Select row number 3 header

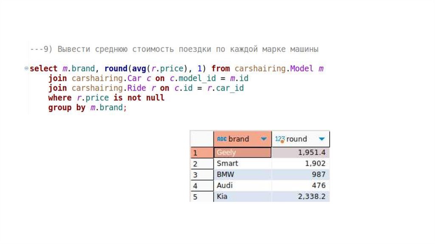click(x=202, y=175)
